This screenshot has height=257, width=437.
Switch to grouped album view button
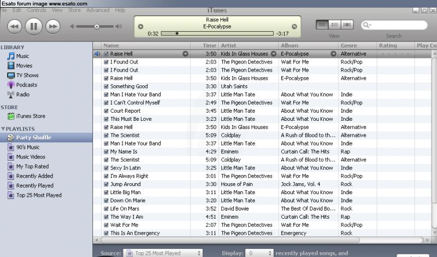tap(335, 25)
